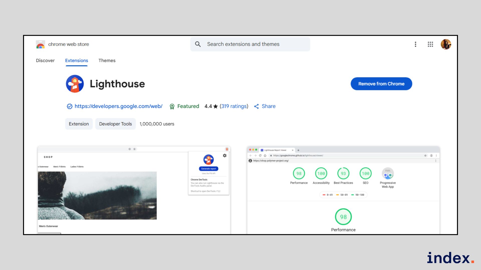481x270 pixels.
Task: Click the Chrome Web Store logo icon
Action: (40, 44)
